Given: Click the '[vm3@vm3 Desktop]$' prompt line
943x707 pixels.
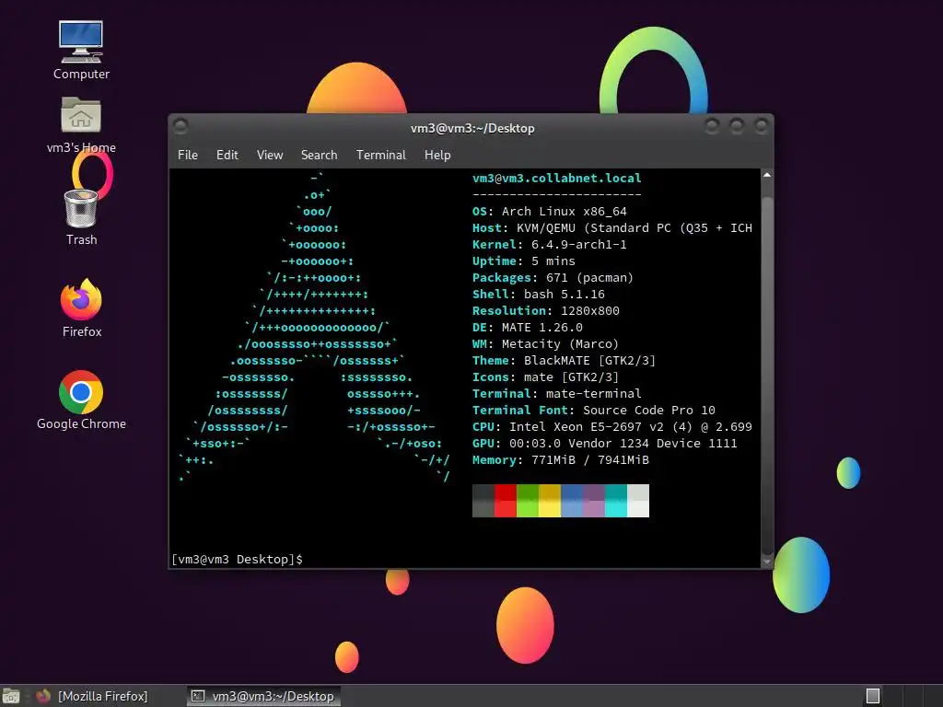Looking at the screenshot, I should 237,559.
